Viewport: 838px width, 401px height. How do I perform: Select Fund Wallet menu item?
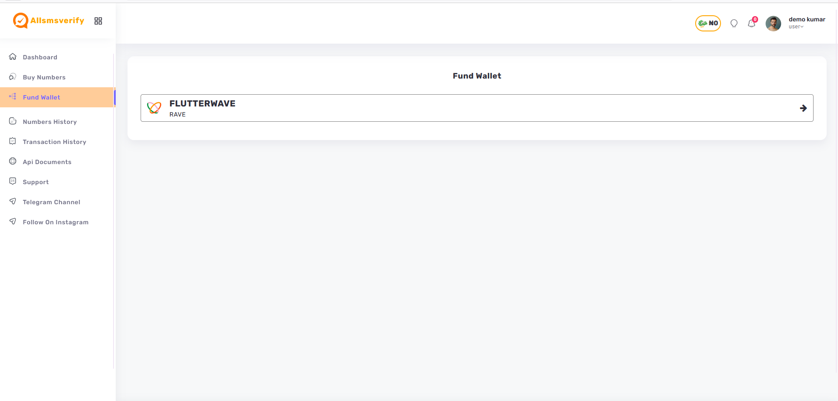[x=41, y=97]
